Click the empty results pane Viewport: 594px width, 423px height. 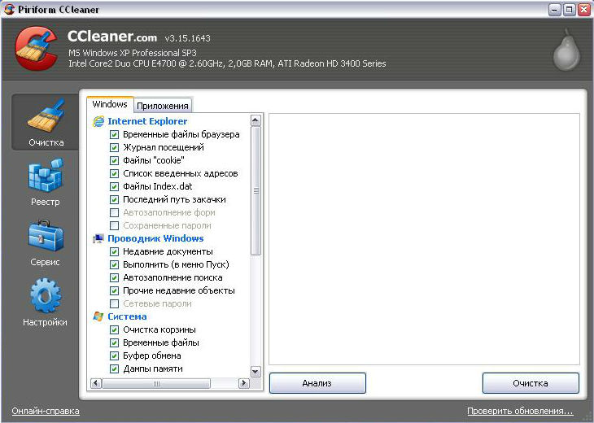coord(424,239)
